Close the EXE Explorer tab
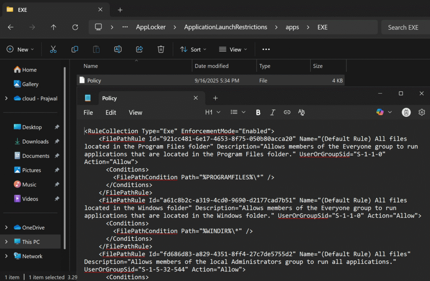This screenshot has width=430, height=281. point(100,10)
